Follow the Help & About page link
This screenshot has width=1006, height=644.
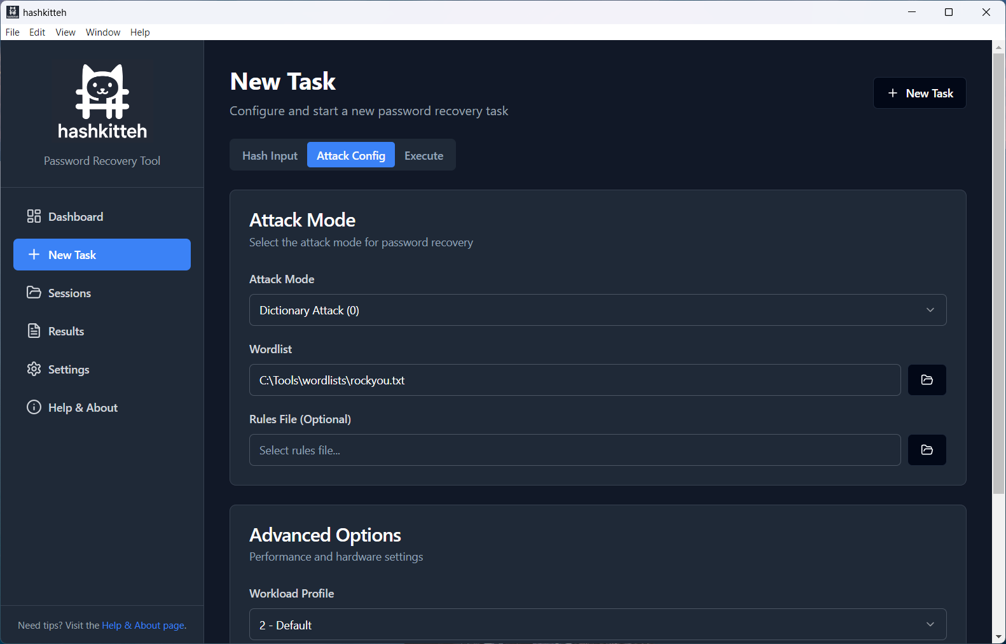(143, 626)
